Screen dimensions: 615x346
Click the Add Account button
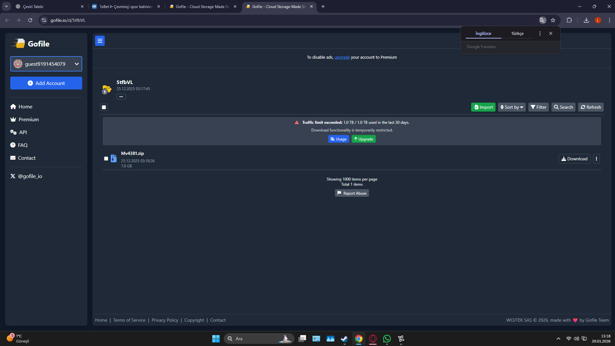point(46,83)
